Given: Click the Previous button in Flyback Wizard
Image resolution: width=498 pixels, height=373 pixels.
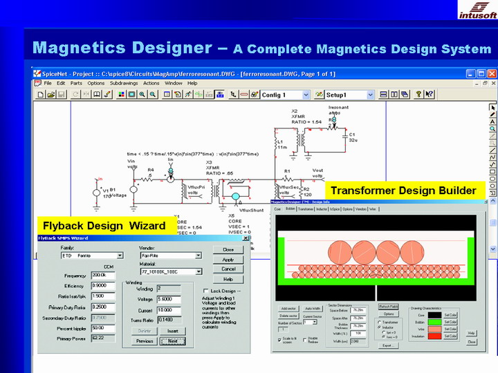Looking at the screenshot, I should pyautogui.click(x=145, y=341).
